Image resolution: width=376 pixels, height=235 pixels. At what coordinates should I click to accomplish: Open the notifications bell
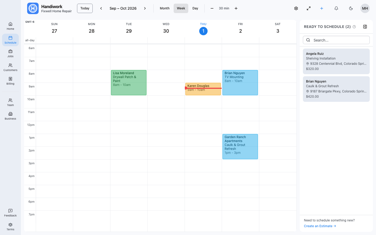(336, 8)
